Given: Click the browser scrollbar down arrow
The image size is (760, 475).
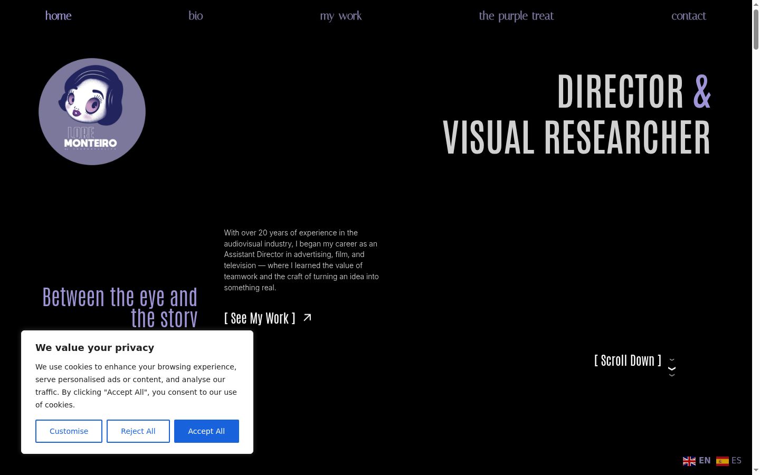Looking at the screenshot, I should pyautogui.click(x=756, y=470).
